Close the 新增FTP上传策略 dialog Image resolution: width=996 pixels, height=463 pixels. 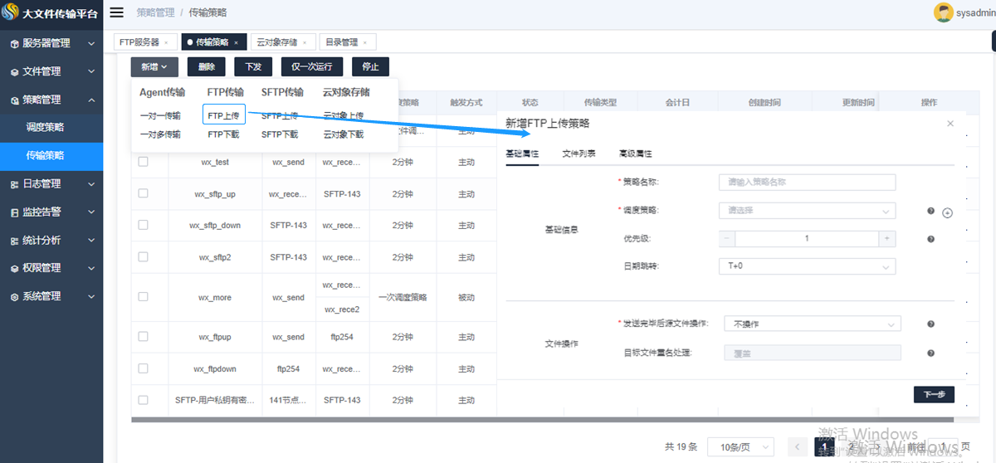coord(950,124)
